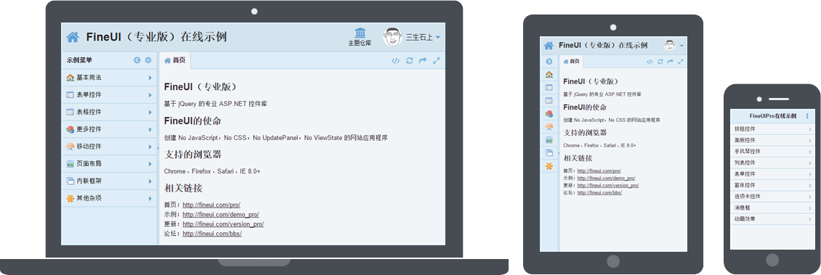Click the settings gear in 示例菜单 header
Screen dimensions: 821x275
(148, 60)
